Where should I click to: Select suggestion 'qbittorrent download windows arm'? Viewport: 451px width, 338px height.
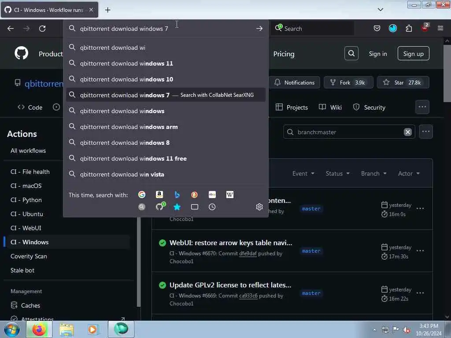point(166,127)
